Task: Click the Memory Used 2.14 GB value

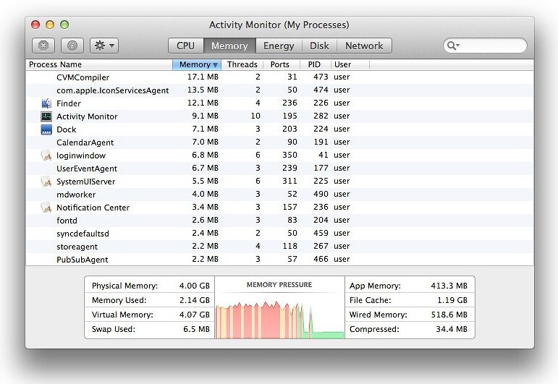Action: coord(194,300)
